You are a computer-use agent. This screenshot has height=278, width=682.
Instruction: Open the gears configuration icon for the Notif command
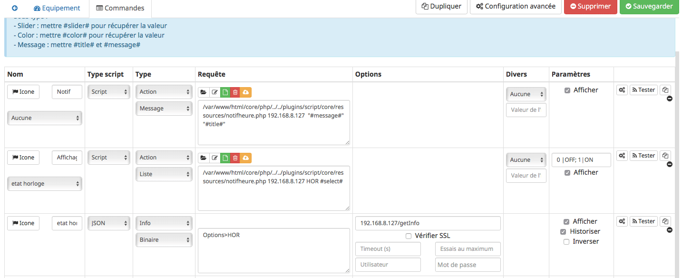(622, 90)
